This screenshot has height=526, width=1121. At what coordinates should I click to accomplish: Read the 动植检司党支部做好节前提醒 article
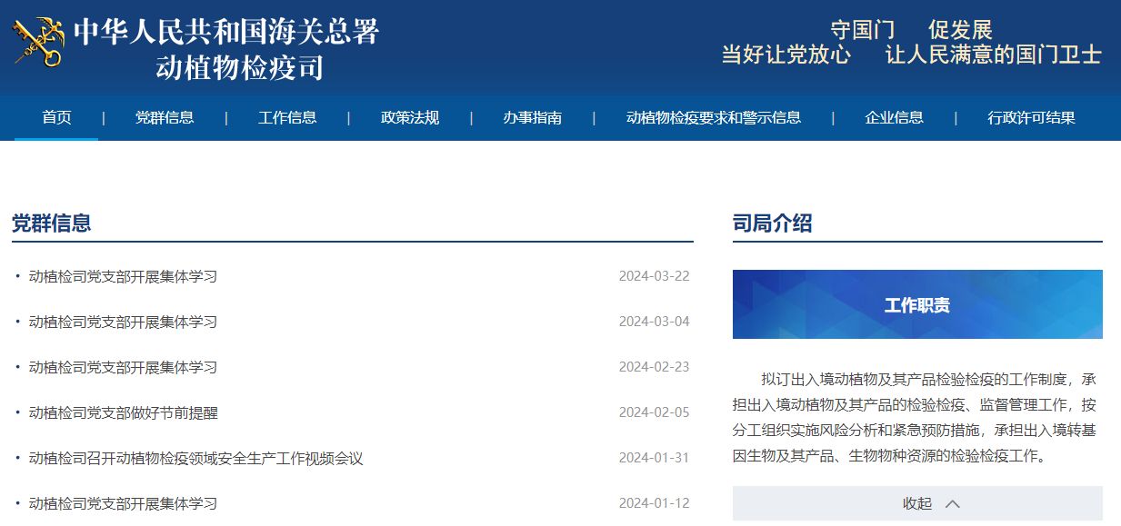pyautogui.click(x=124, y=412)
